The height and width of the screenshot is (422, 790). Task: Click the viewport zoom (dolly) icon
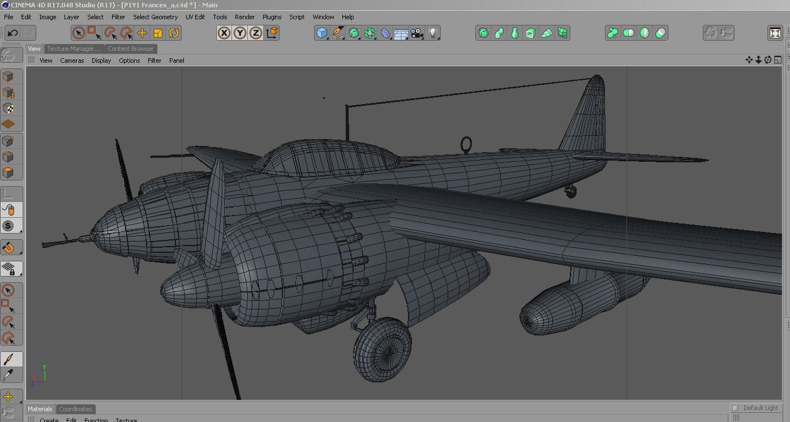(758, 60)
